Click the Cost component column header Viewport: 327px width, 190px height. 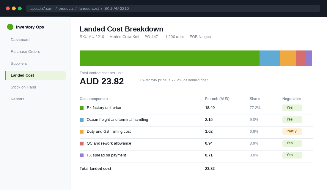pyautogui.click(x=94, y=99)
